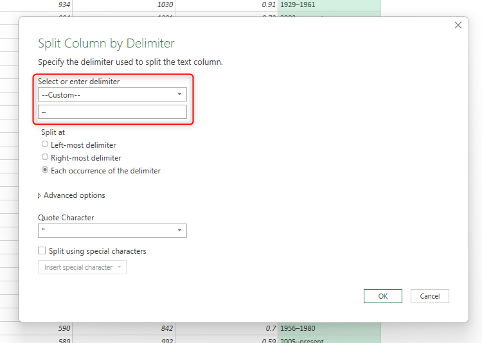This screenshot has height=343, width=482.
Task: Select the cell with value 842
Action: pos(124,328)
